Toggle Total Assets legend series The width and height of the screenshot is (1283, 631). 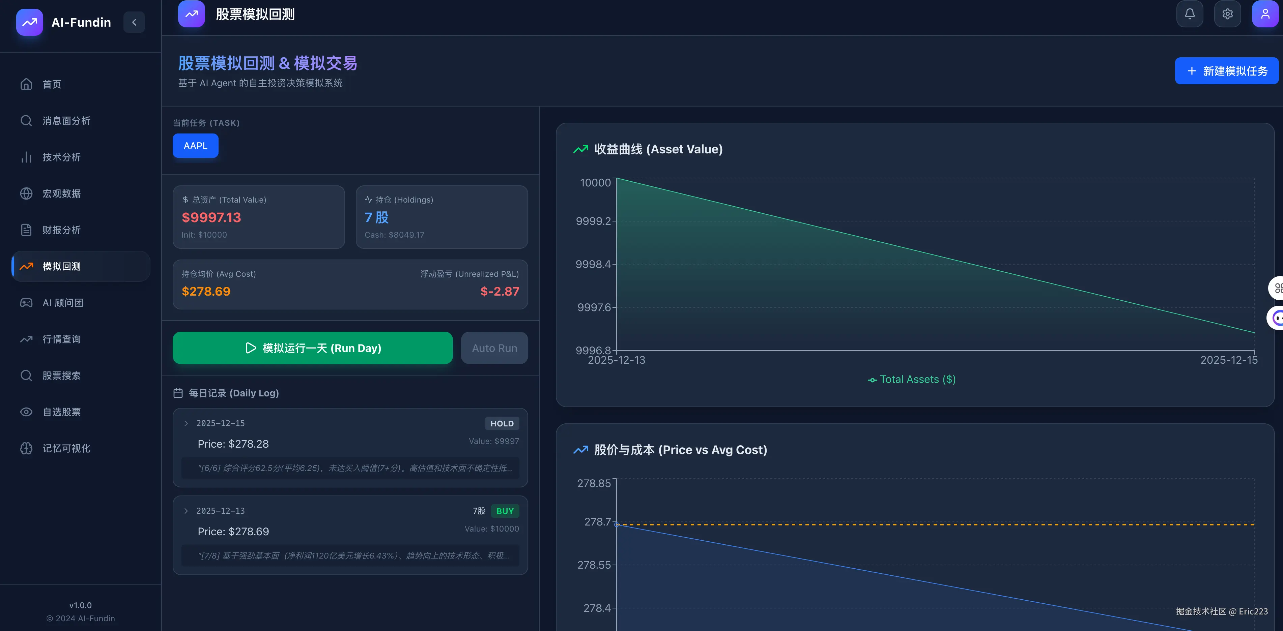(x=911, y=380)
